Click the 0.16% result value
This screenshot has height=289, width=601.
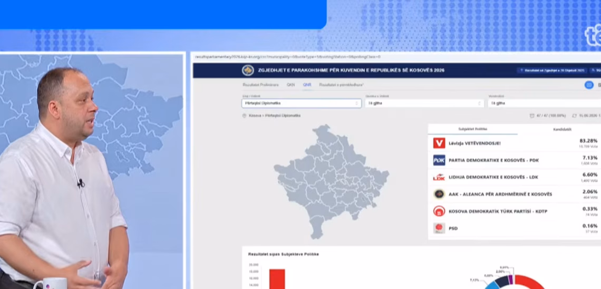590,226
